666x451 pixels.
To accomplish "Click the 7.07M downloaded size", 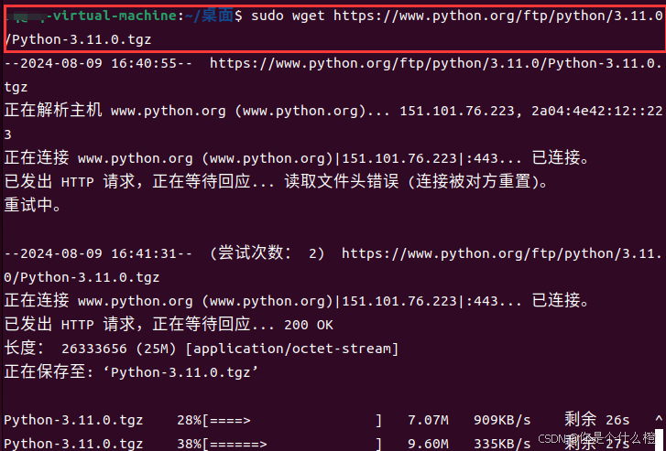I will click(427, 420).
